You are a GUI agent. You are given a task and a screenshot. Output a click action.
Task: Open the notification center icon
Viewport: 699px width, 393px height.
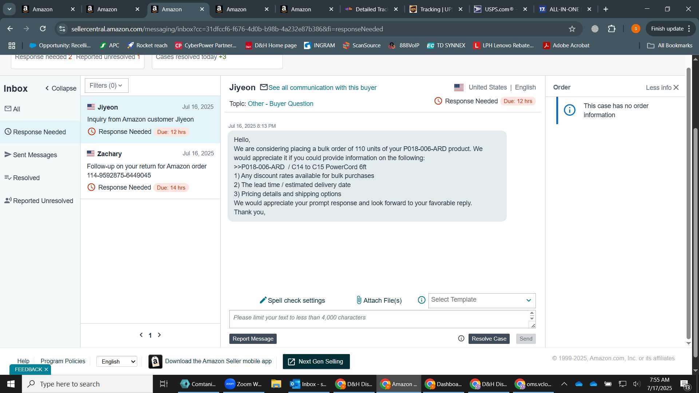tap(685, 384)
